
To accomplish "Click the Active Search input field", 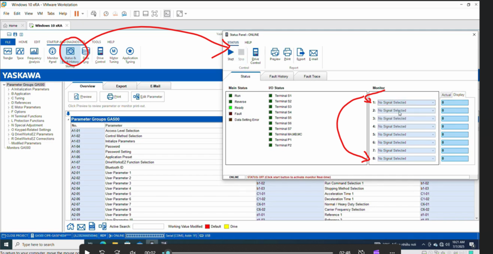I will coord(148,226).
